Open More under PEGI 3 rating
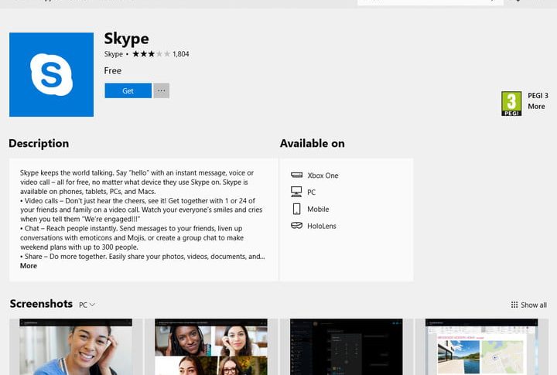 click(536, 107)
